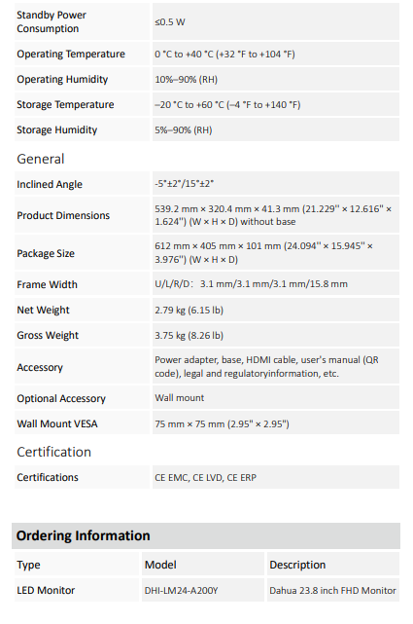413x624 pixels.
Task: Click the Ordering Information header bar
Action: 206,535
